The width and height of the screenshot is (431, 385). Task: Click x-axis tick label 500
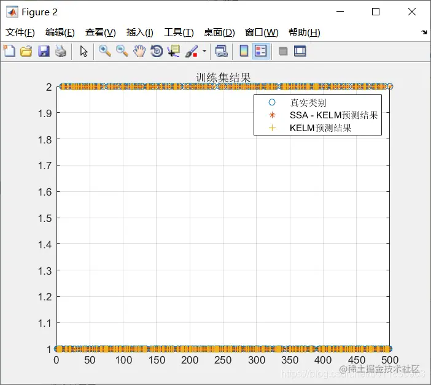[390, 360]
